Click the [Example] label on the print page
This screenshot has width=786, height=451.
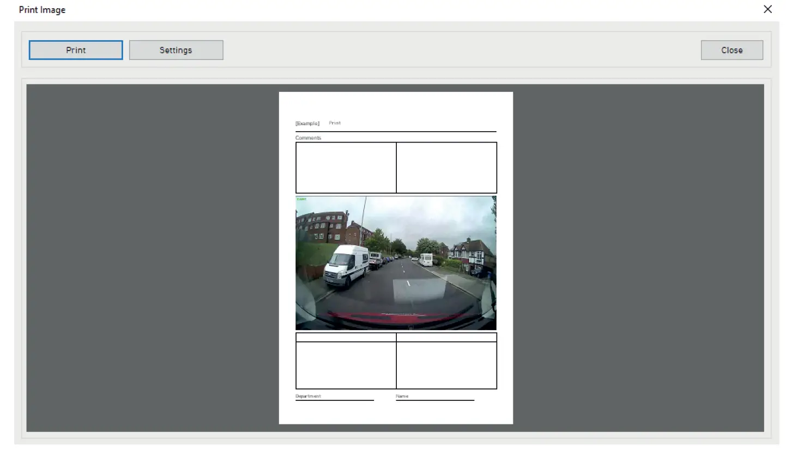click(307, 123)
